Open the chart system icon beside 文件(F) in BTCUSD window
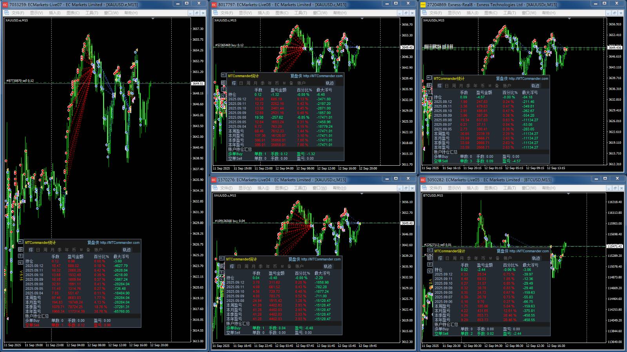This screenshot has height=352, width=627. pyautogui.click(x=424, y=188)
